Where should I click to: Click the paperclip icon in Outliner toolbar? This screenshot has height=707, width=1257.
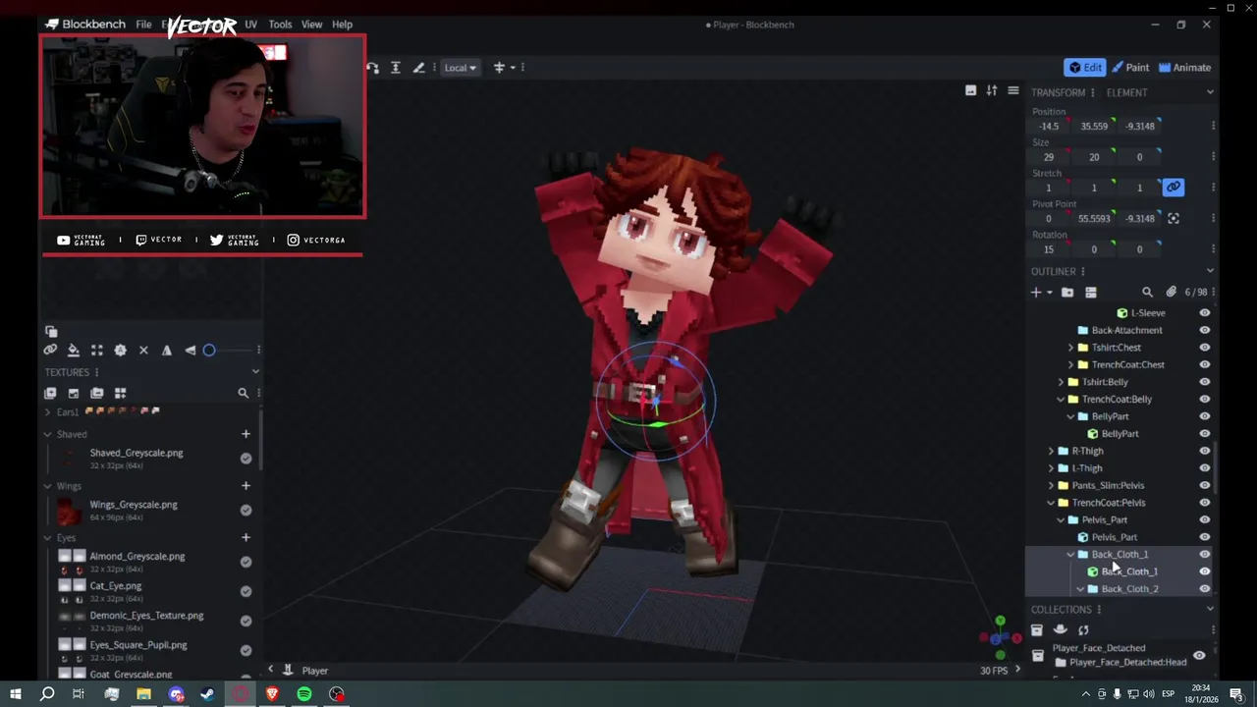tap(1171, 292)
